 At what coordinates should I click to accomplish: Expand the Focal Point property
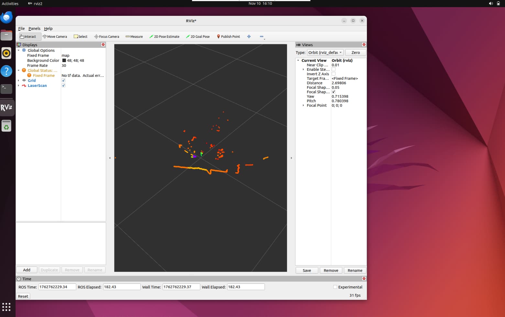303,105
